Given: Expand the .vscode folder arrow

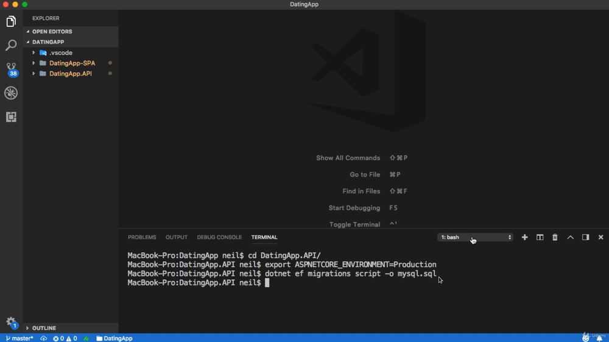Looking at the screenshot, I should tap(33, 52).
